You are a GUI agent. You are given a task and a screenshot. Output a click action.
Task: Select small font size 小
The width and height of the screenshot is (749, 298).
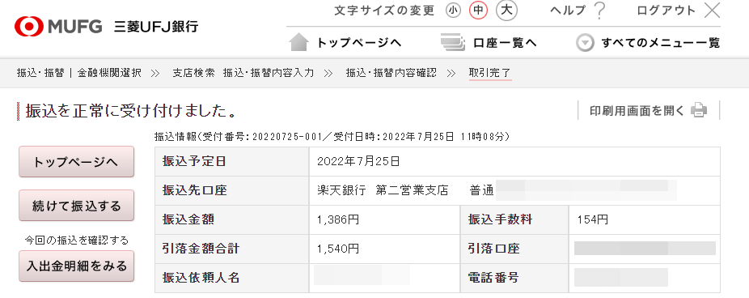[453, 11]
